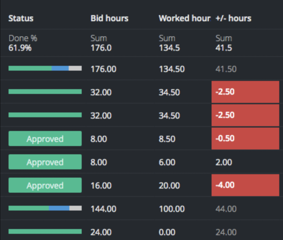Screen dimensions: 283x240
Task: Select the +/- hours column header
Action: click(x=233, y=18)
